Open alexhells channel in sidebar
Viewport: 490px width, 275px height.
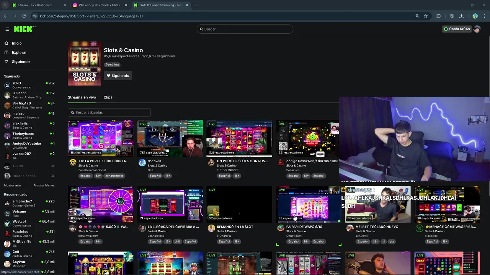tap(29, 125)
